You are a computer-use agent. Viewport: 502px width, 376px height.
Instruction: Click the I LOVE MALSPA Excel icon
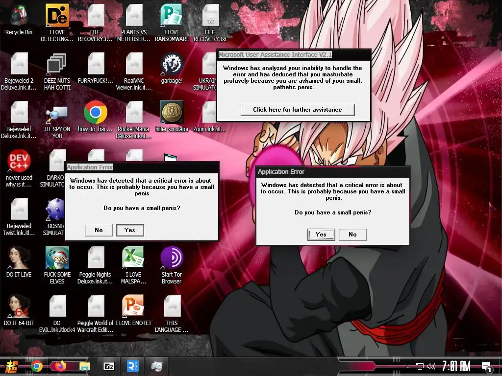coord(134,258)
